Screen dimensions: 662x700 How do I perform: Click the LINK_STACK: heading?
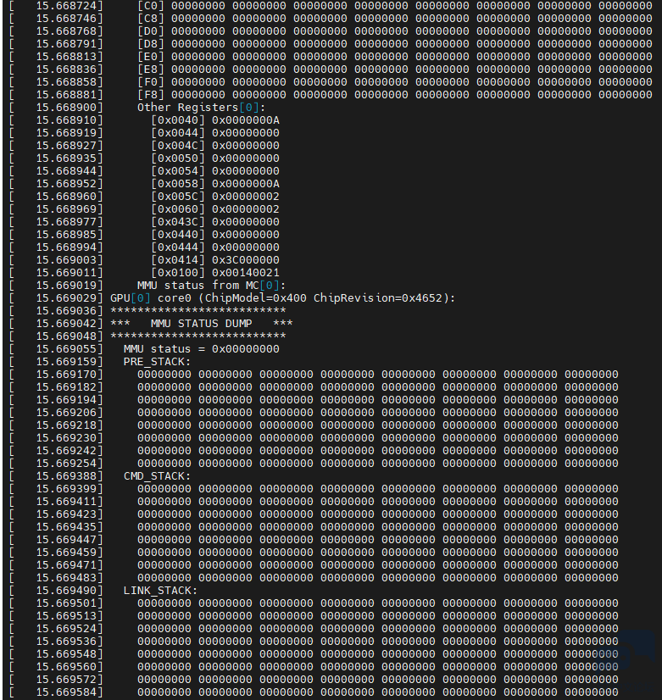[x=161, y=591]
